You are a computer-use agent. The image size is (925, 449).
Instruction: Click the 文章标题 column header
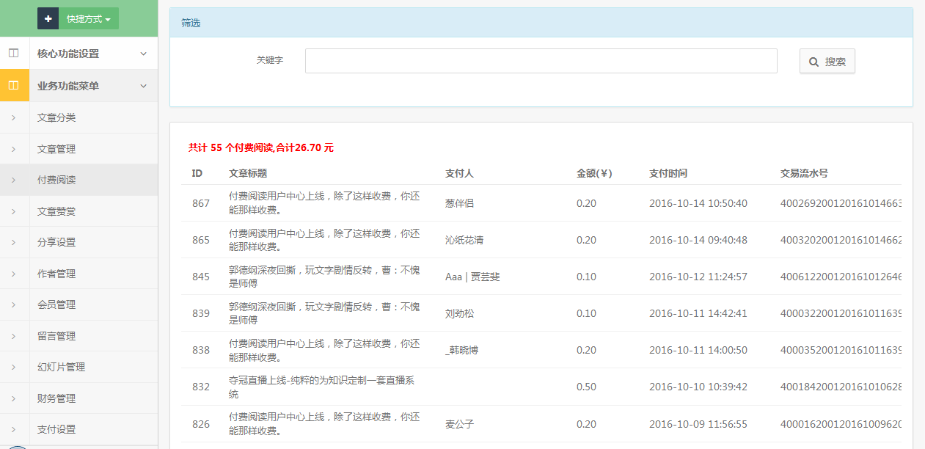pos(248,173)
